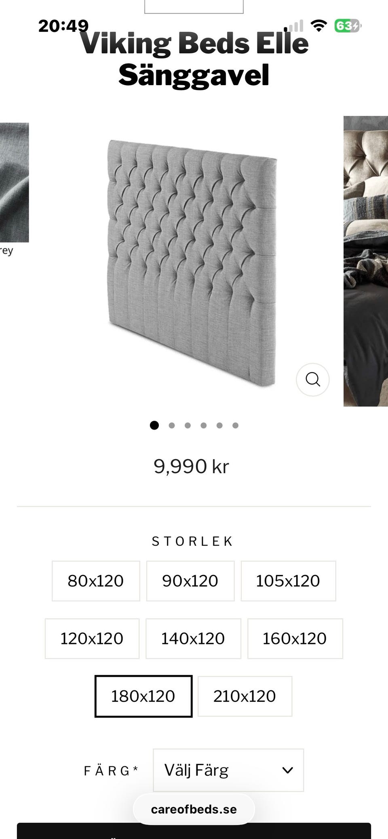
Task: Select size 80x120
Action: 96,581
